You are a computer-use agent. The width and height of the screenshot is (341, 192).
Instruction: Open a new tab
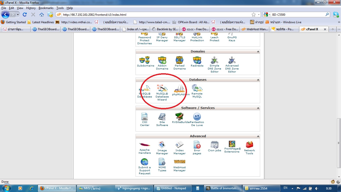click(x=333, y=29)
